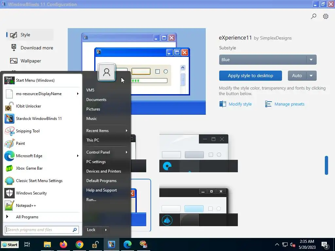Viewport: 335px width, 251px height.
Task: Open Stardock WindowBlinds 11 from Start menu
Action: pos(42,118)
